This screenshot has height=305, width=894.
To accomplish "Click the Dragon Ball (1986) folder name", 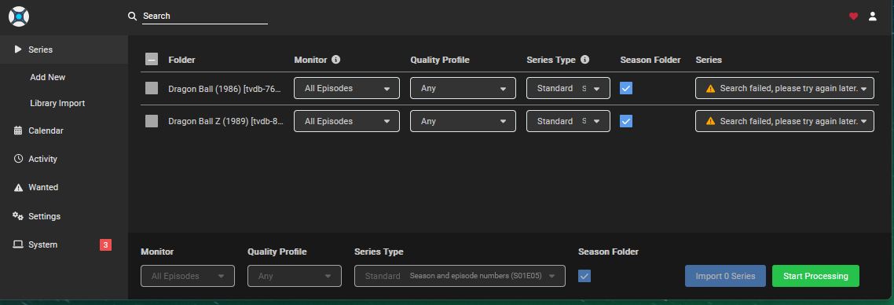I will (x=225, y=88).
